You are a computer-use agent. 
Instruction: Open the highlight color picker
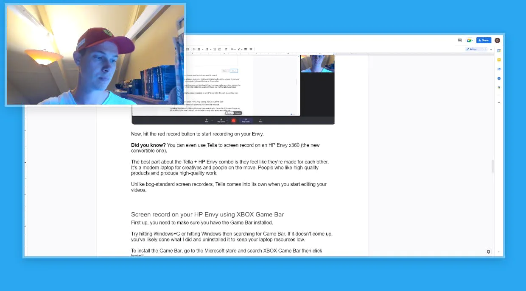pyautogui.click(x=239, y=49)
